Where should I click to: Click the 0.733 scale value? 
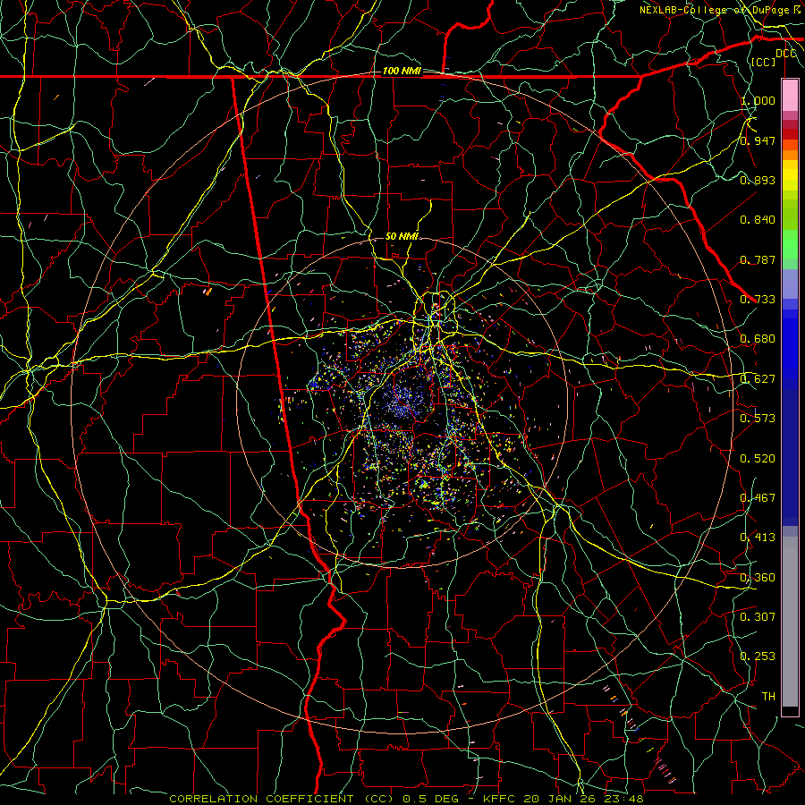point(758,300)
